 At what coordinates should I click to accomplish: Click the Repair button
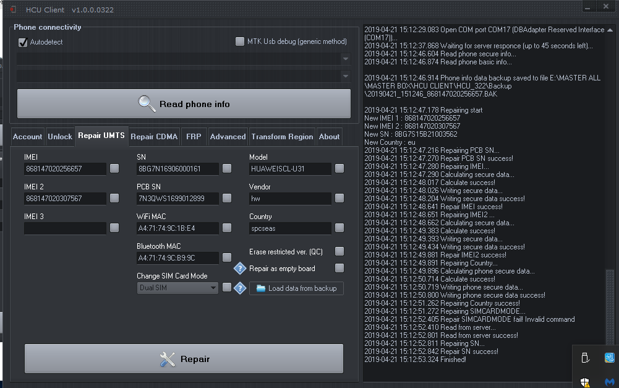pos(184,358)
